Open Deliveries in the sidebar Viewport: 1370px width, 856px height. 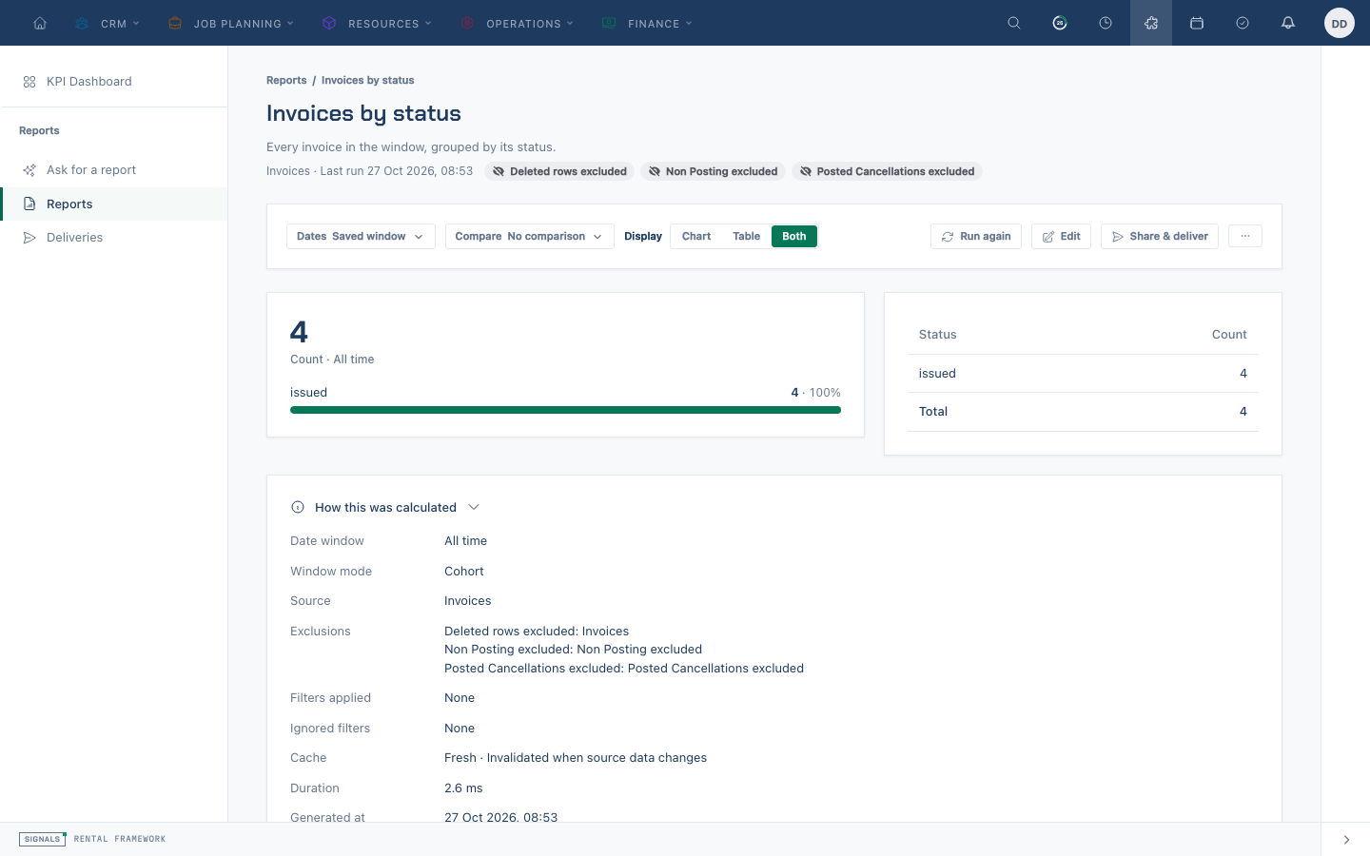[x=114, y=238]
